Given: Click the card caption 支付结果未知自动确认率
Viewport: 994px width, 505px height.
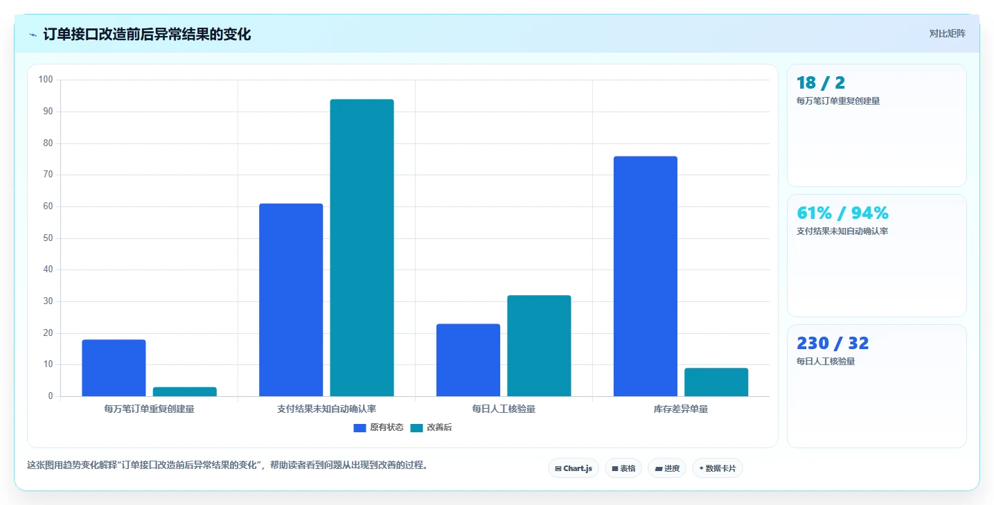Looking at the screenshot, I should (x=842, y=231).
